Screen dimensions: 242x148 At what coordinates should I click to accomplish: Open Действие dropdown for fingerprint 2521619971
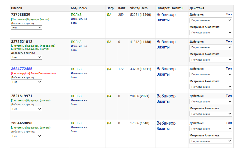pos(211,102)
